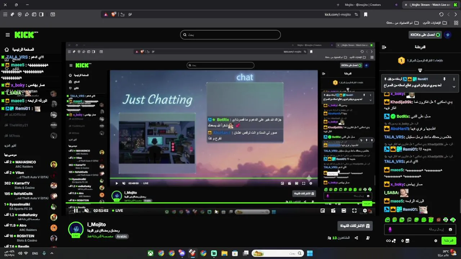The image size is (461, 259).
Task: Expand gifted subs leaderboard arrow
Action: tap(420, 70)
